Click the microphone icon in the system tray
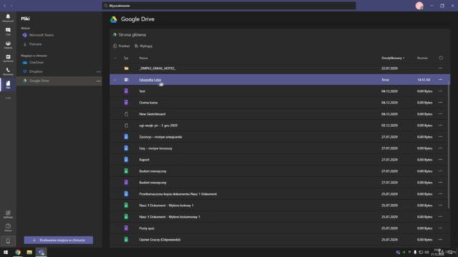The height and width of the screenshot is (257, 458). [x=415, y=252]
